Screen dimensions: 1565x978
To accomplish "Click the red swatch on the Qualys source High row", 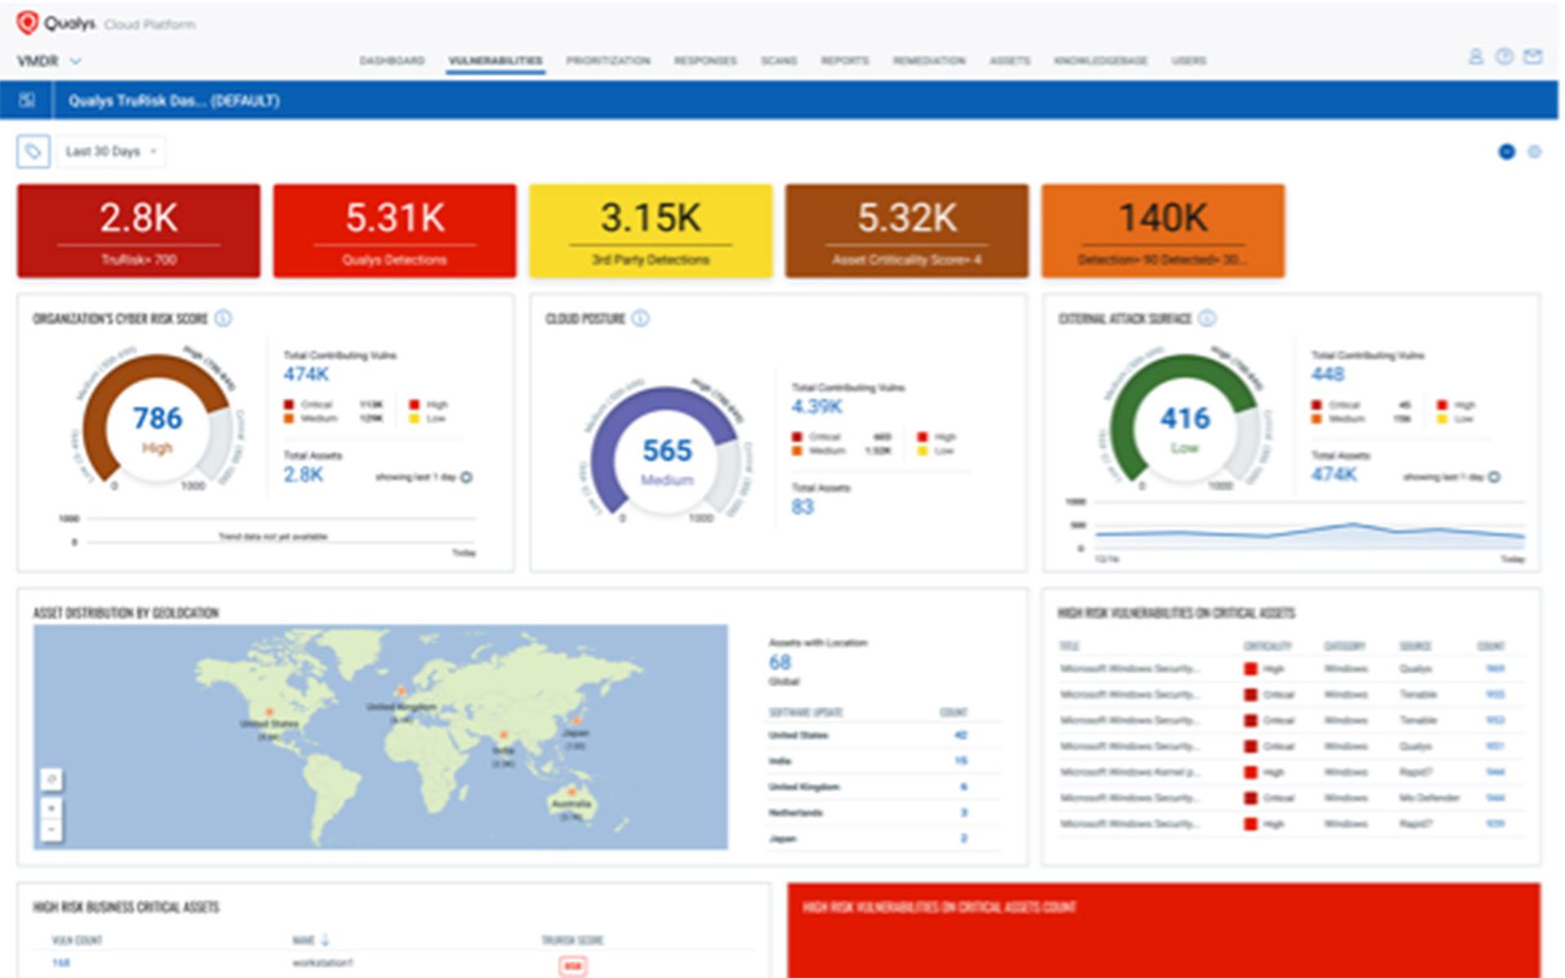I will click(1250, 669).
